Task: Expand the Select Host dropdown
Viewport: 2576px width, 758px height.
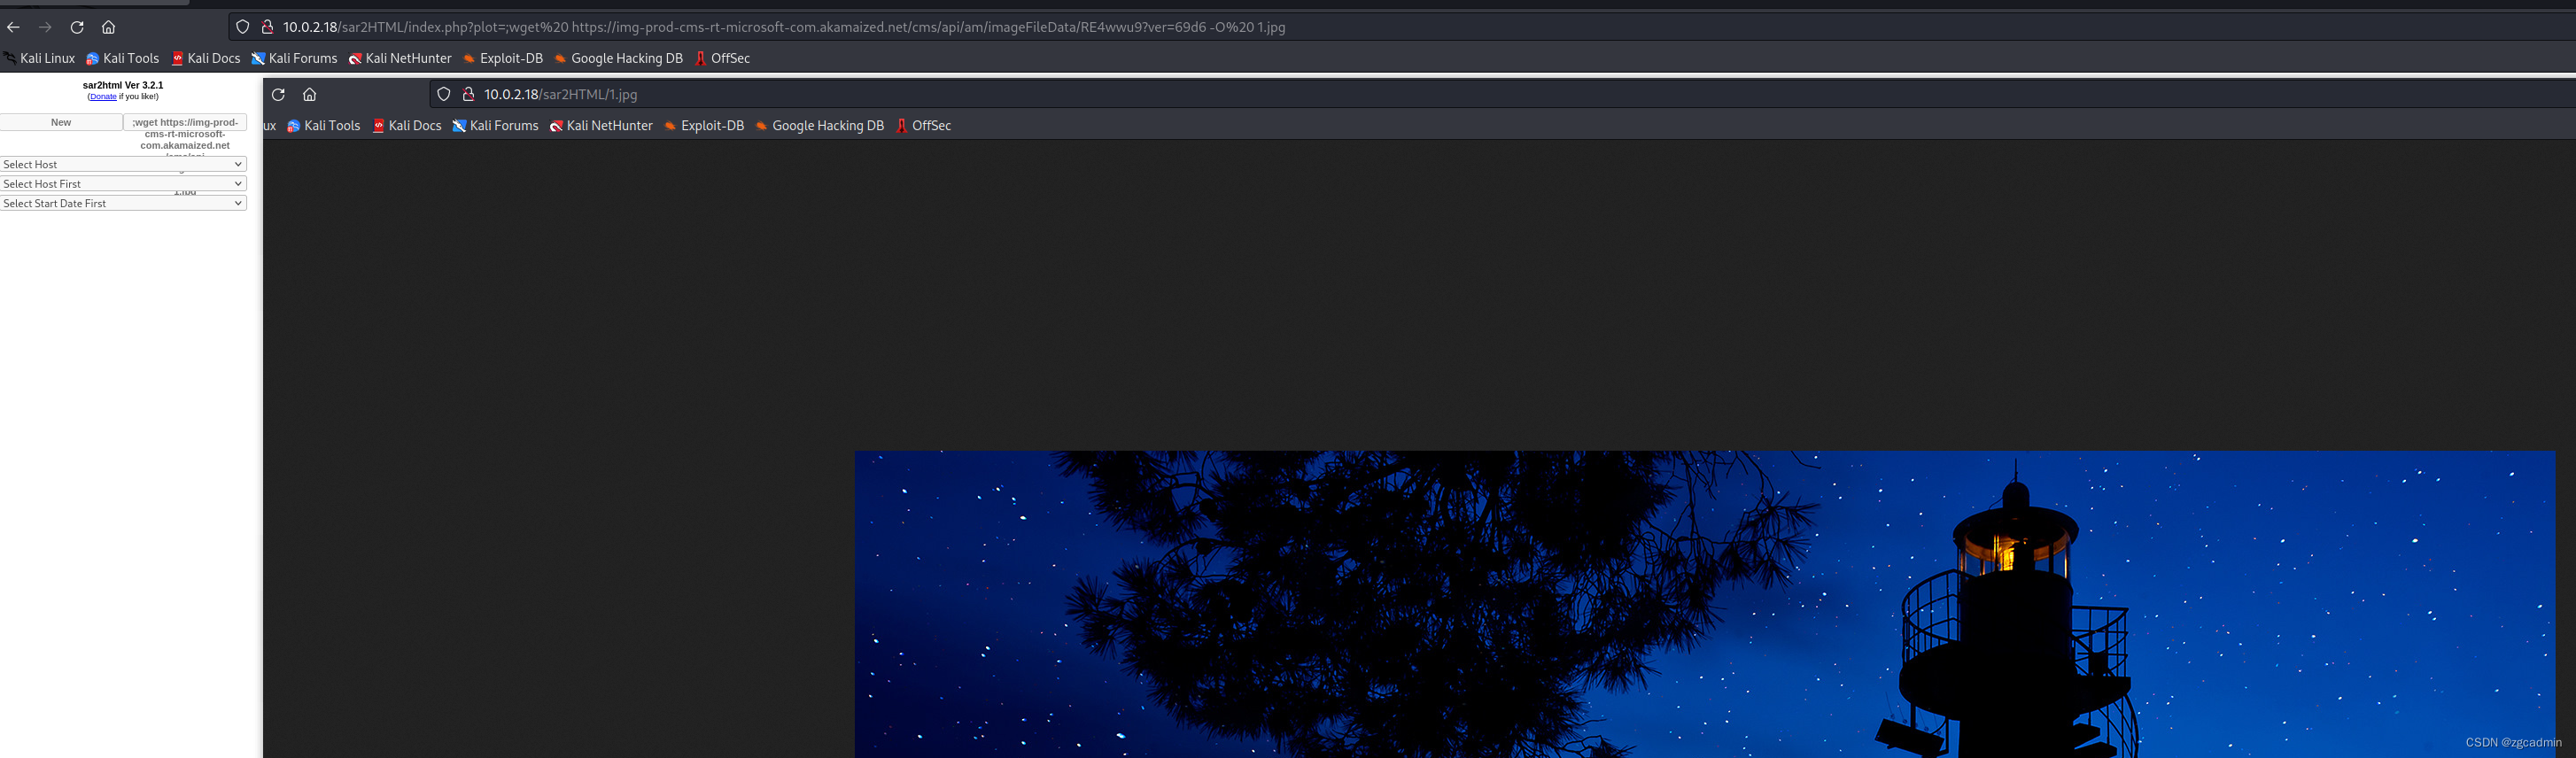Action: click(123, 164)
